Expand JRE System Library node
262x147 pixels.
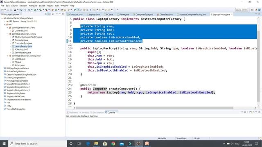pyautogui.click(x=5, y=21)
